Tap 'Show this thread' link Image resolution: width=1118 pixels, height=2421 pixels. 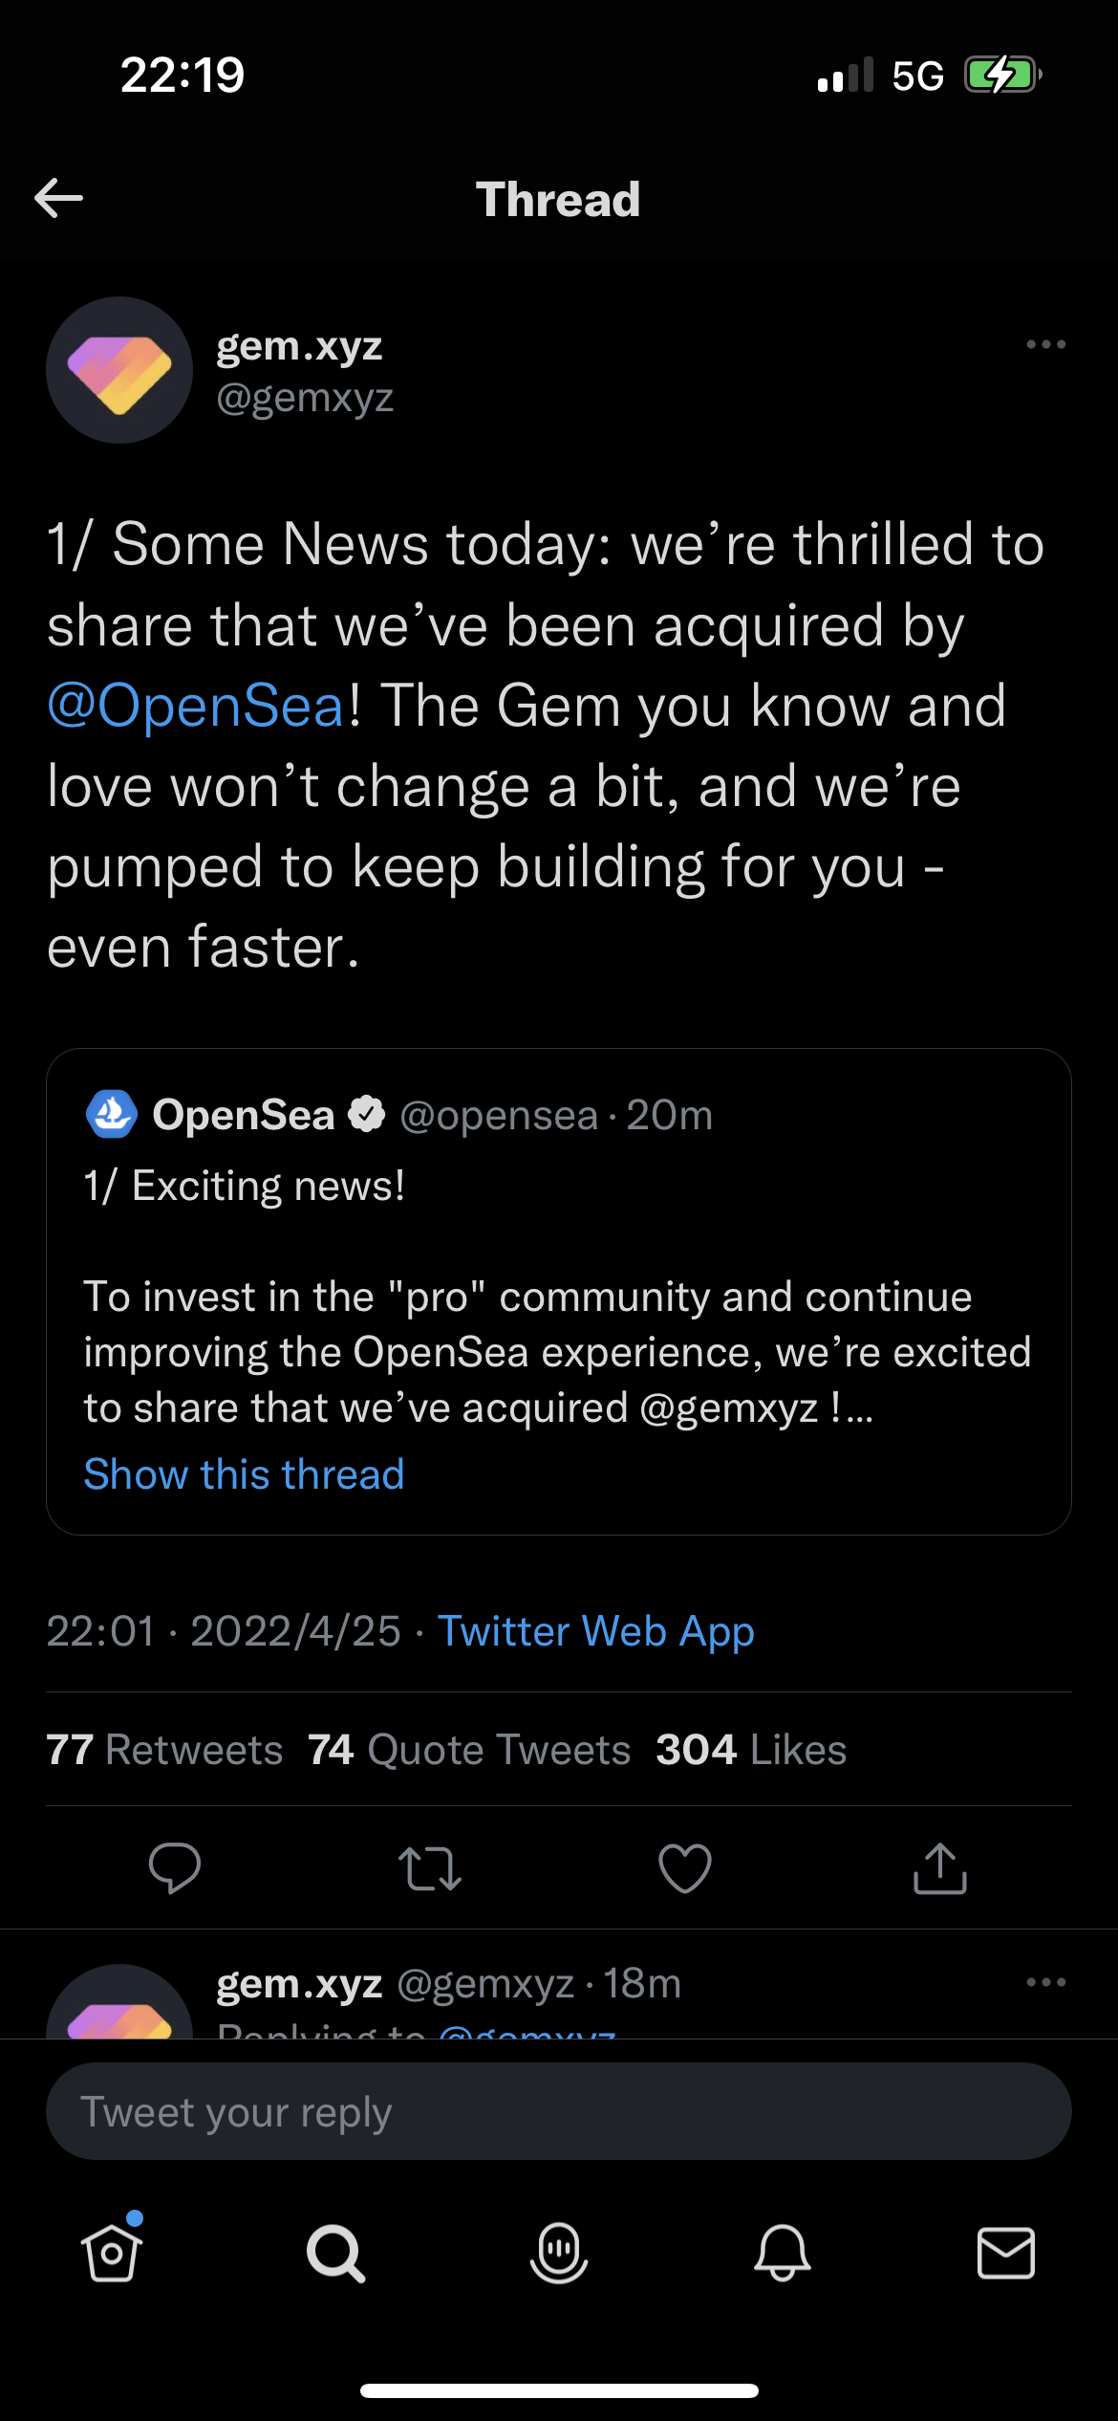click(244, 1474)
